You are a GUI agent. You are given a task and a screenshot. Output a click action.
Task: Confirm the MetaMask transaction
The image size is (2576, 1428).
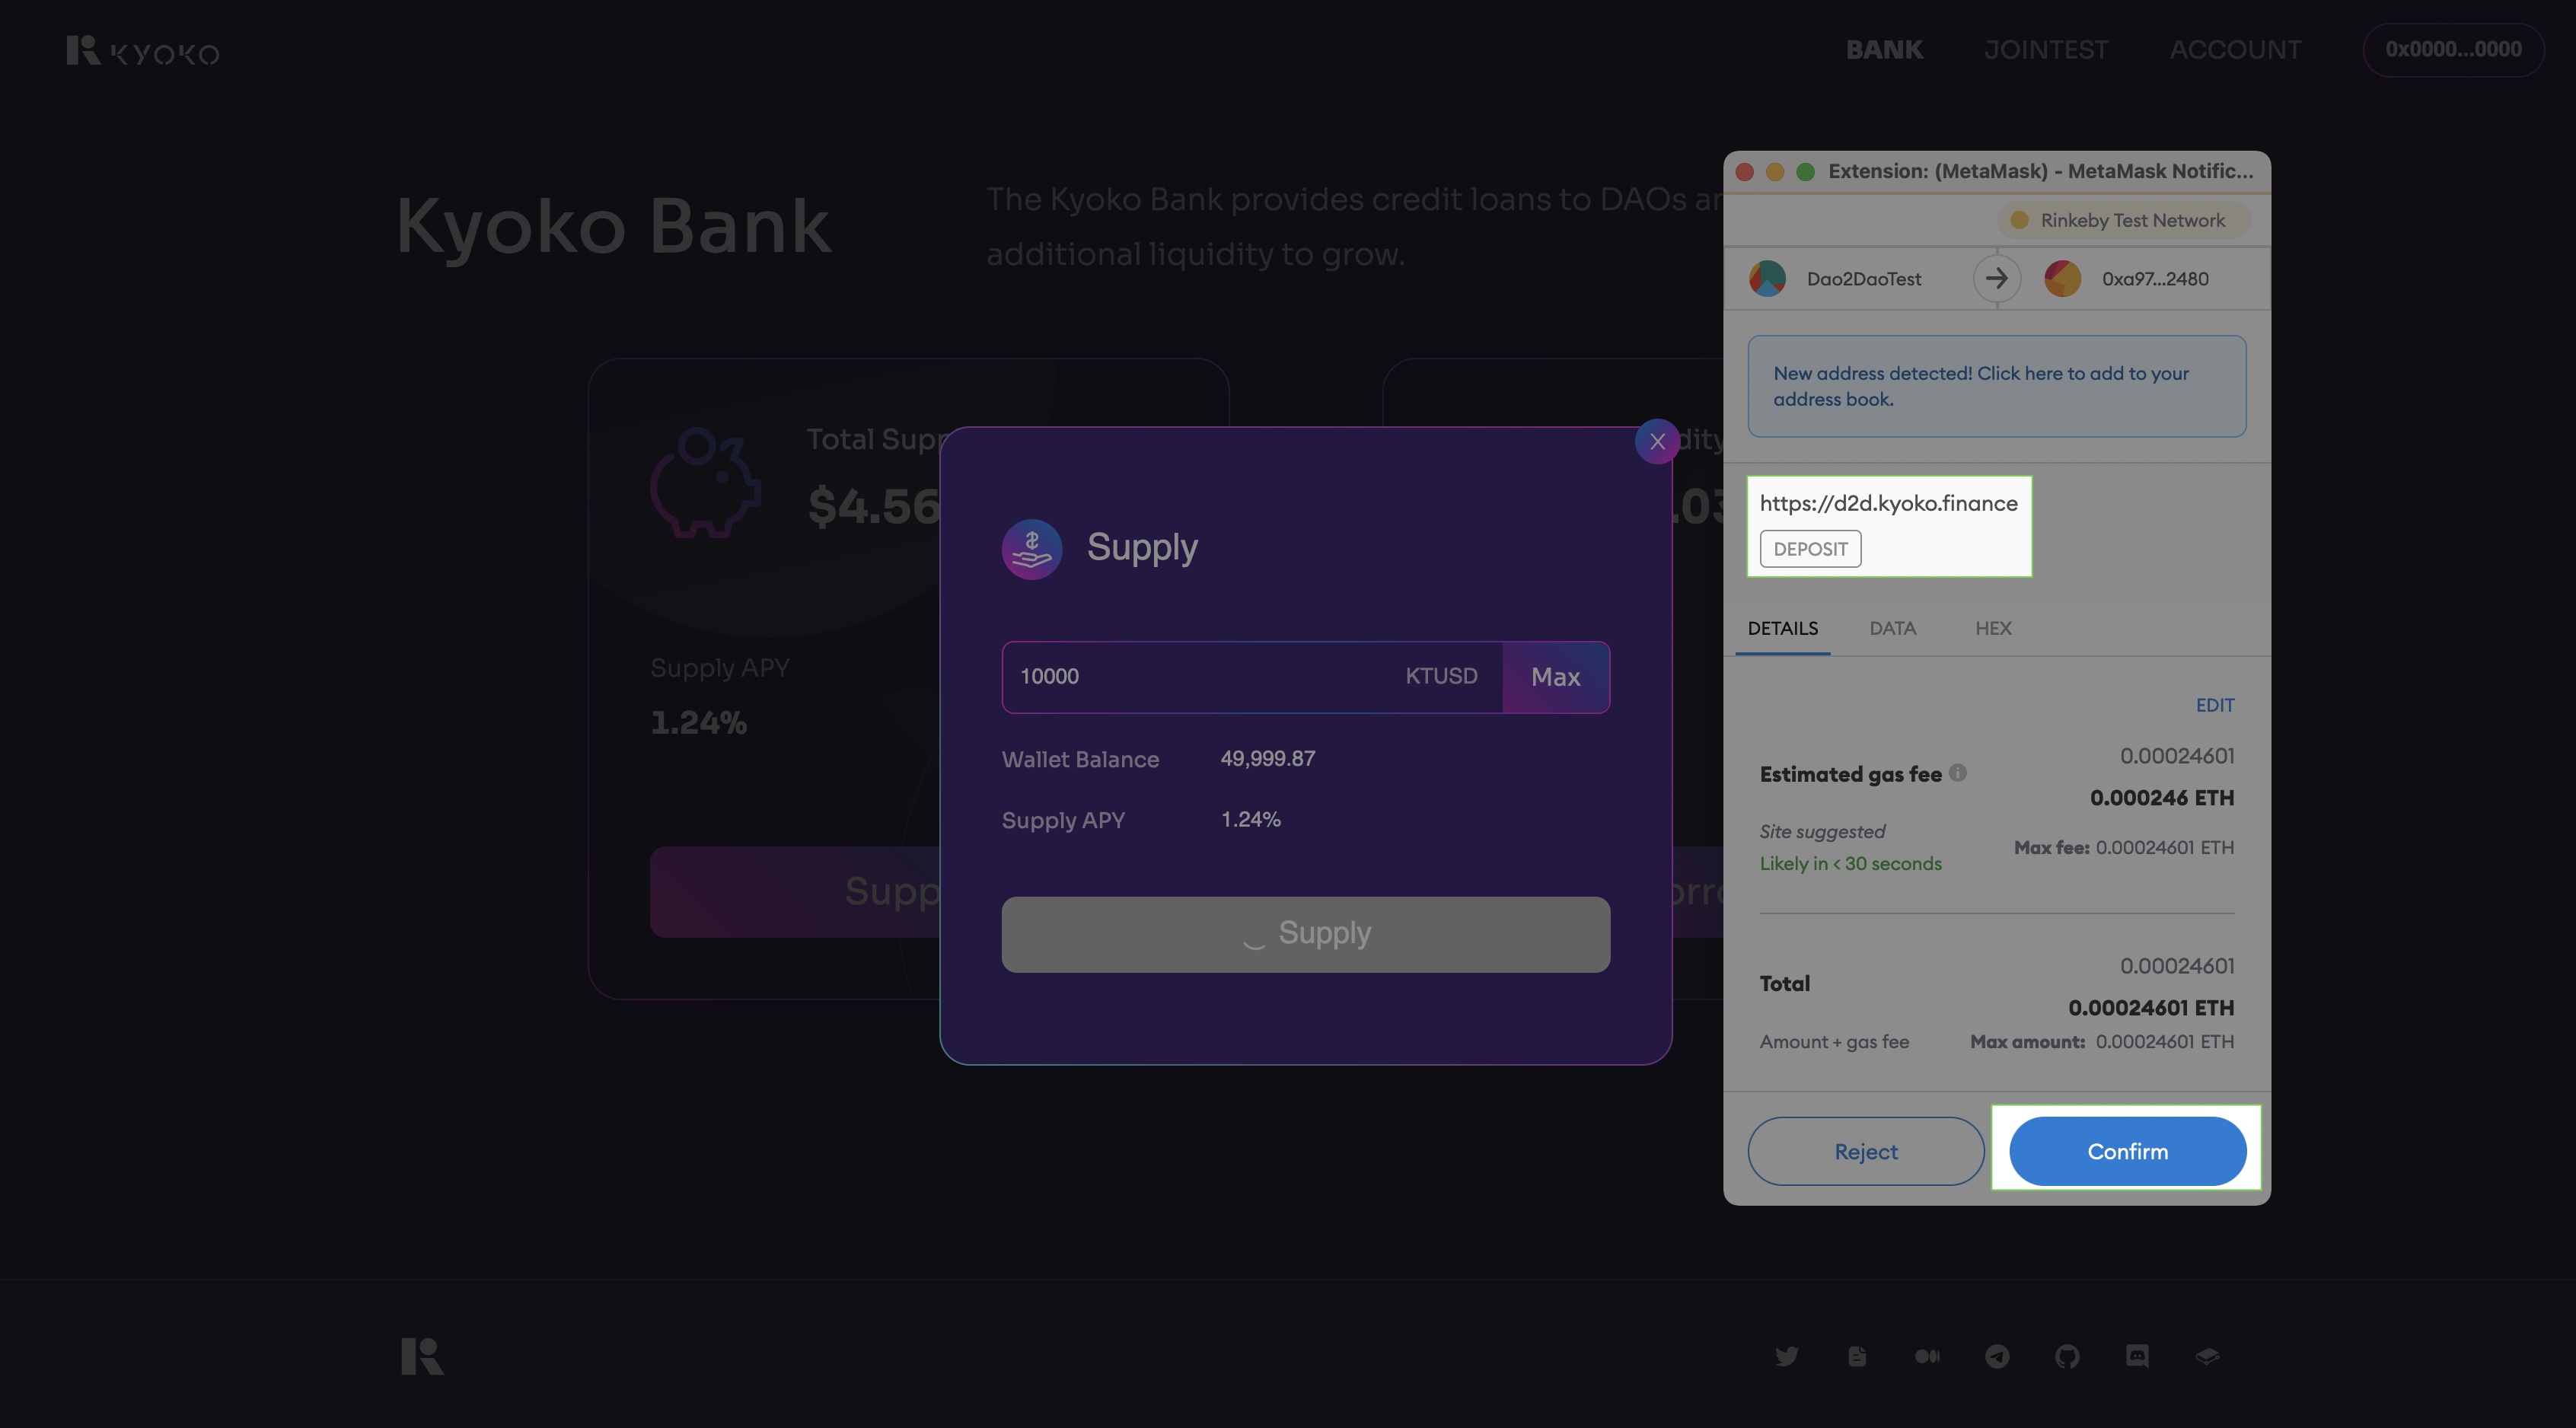(x=2127, y=1151)
